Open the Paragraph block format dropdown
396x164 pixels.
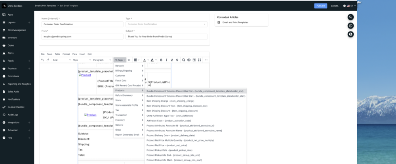[102, 60]
